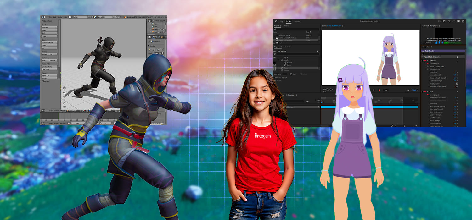Screen dimensions: 472x220
Task: Click the Insert keyframe button in Blender
Action: 45,61
